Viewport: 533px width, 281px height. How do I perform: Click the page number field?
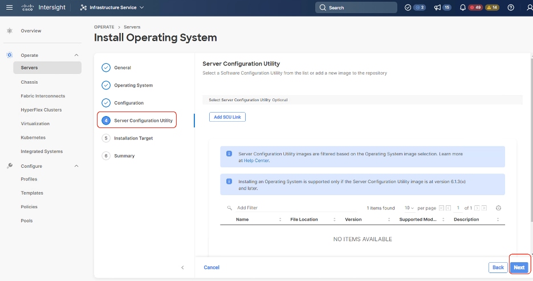click(458, 208)
